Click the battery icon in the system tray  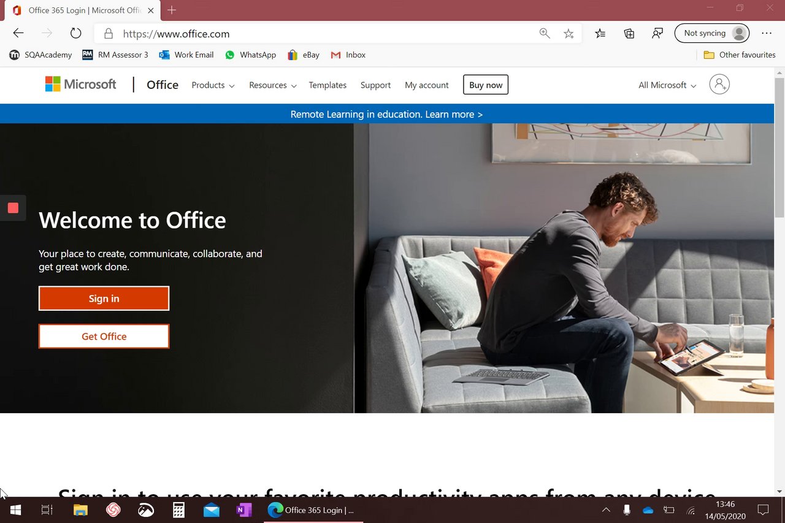pyautogui.click(x=669, y=510)
